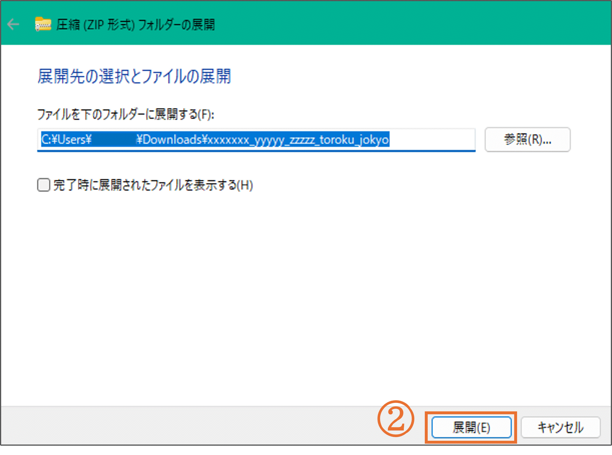This screenshot has width=612, height=455.
Task: Click the circled number 2 annotation
Action: [396, 419]
